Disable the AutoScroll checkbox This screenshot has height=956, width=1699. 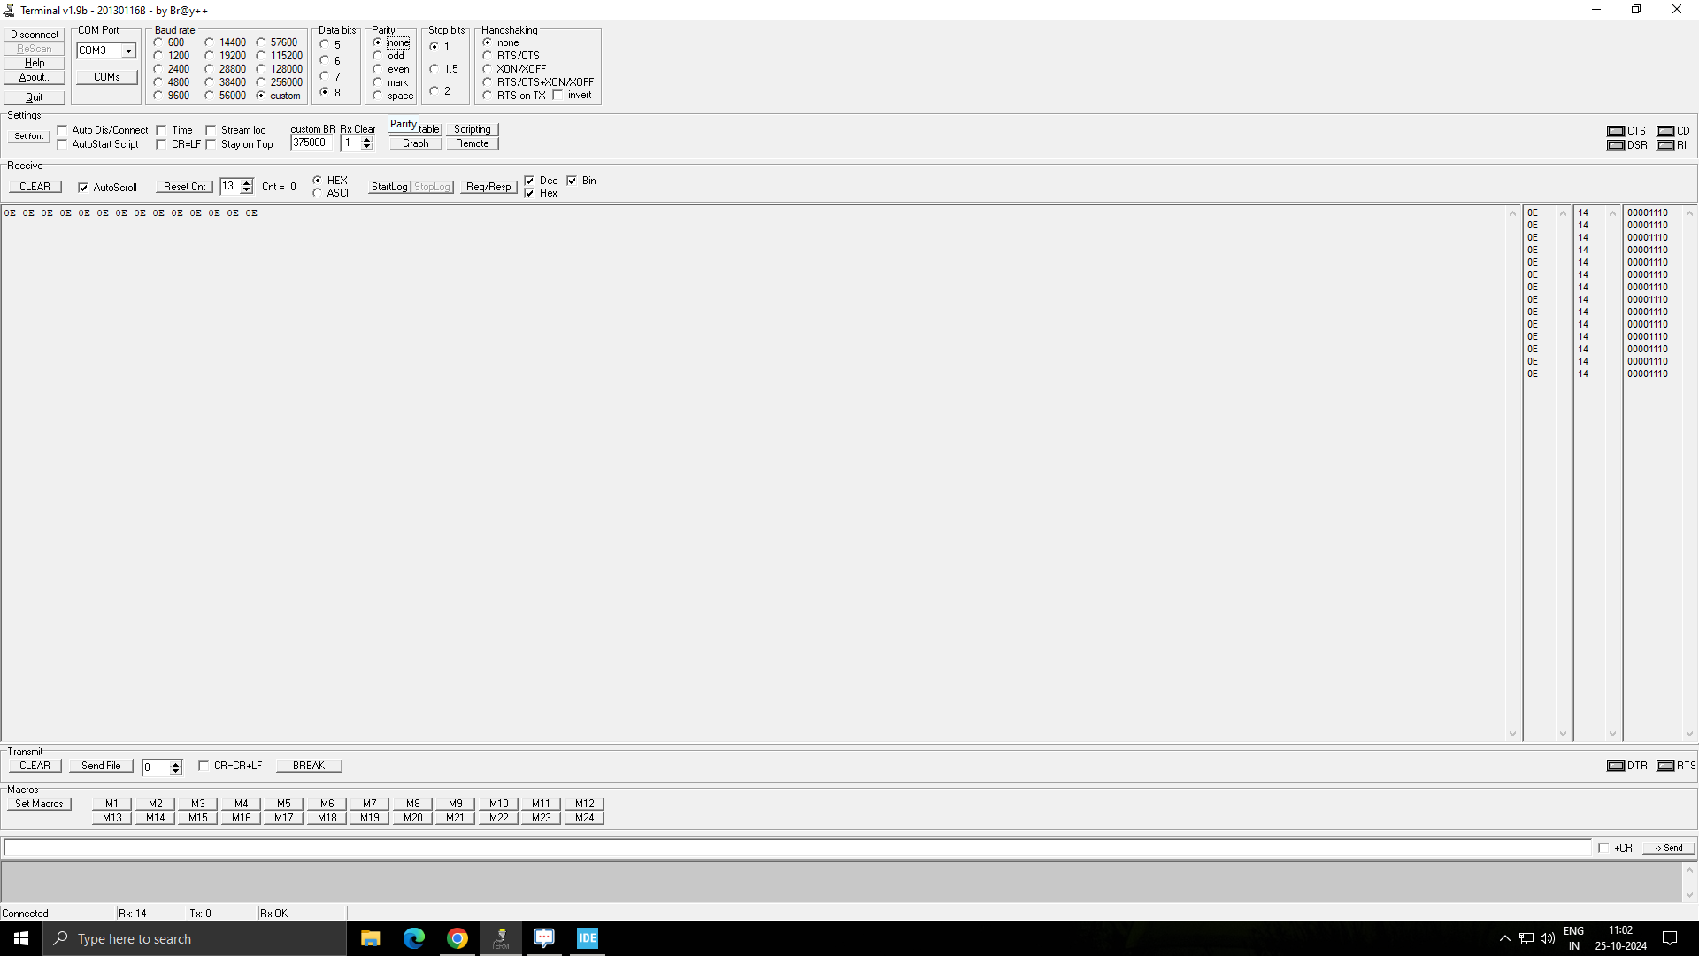coord(83,188)
